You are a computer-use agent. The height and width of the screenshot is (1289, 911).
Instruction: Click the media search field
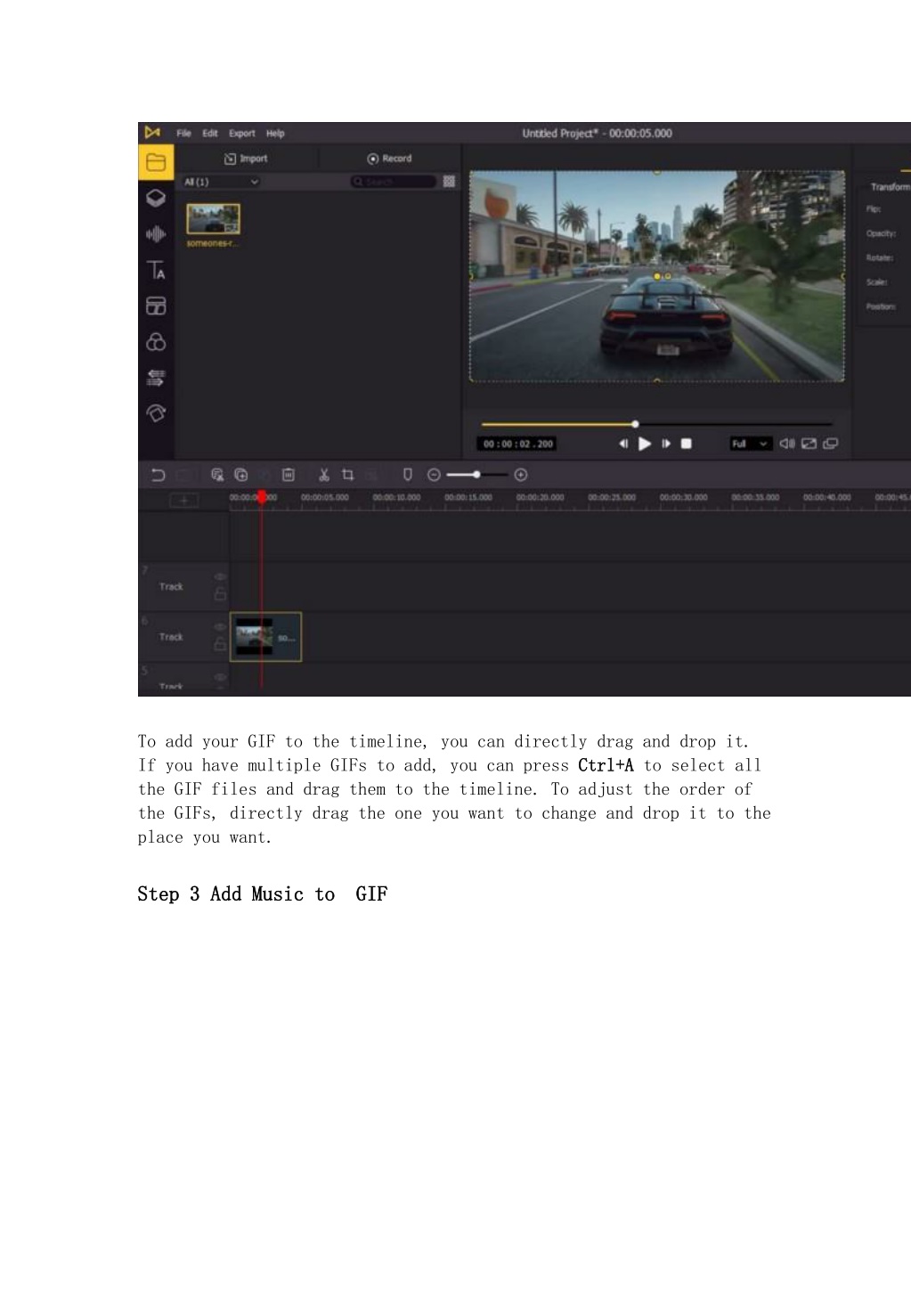coord(394,182)
